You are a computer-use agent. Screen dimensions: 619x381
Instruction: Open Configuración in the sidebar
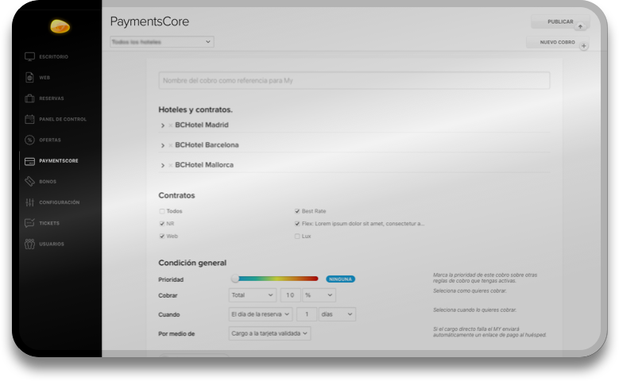[x=60, y=202]
